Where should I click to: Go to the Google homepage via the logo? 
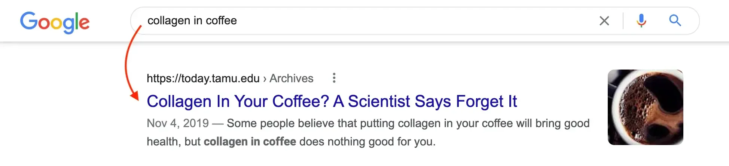(55, 22)
